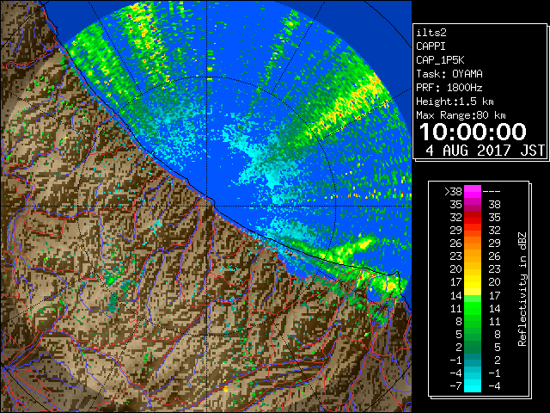550x413 pixels.
Task: Click the '-4' legend value at bottom right
Action: (494, 385)
